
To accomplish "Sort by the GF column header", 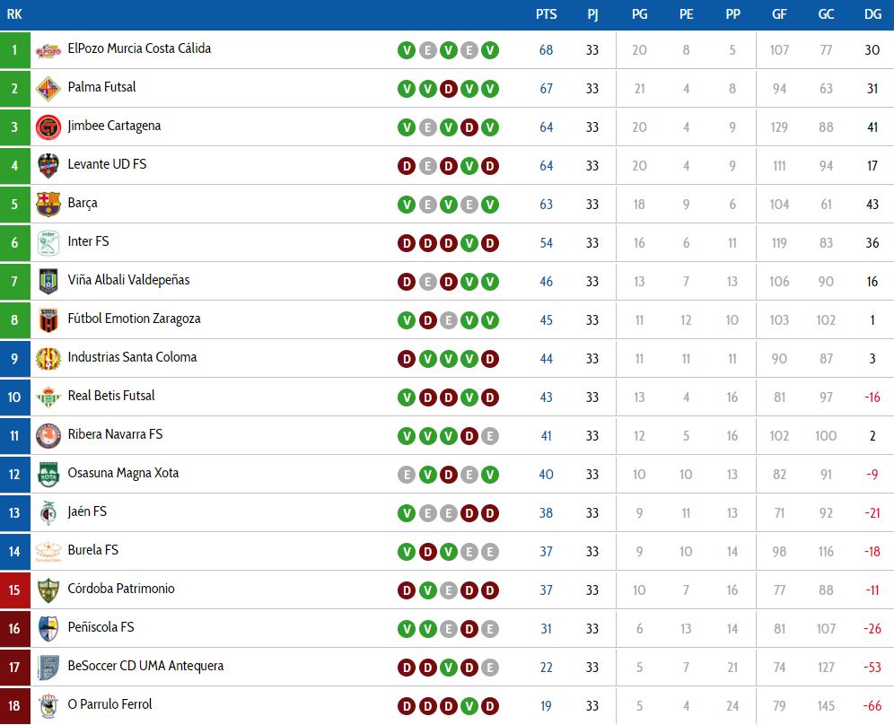I will [779, 14].
